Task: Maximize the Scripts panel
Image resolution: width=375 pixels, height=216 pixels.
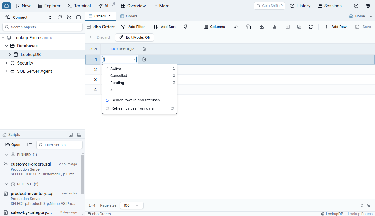Action: 71,135
